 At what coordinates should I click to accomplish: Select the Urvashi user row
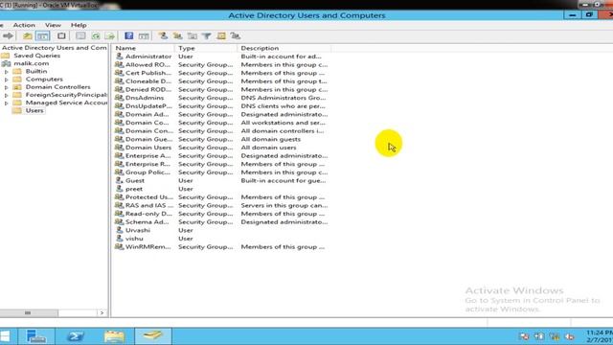pyautogui.click(x=221, y=230)
